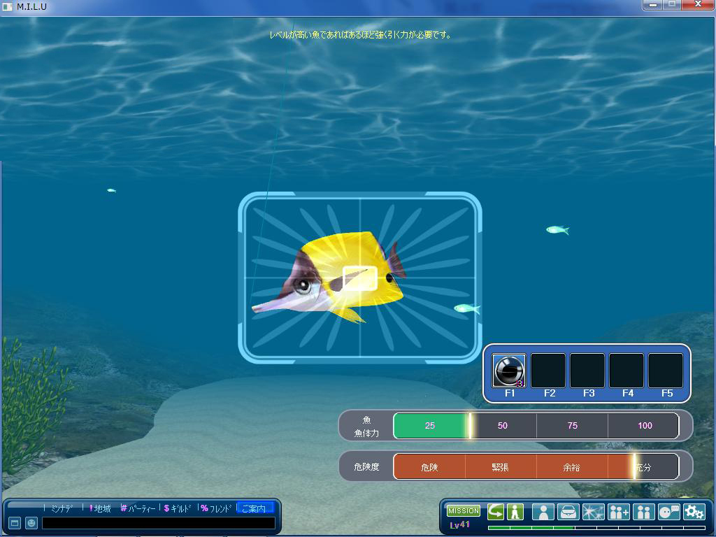Open the gear settings icon
This screenshot has width=716, height=537.
(x=694, y=512)
